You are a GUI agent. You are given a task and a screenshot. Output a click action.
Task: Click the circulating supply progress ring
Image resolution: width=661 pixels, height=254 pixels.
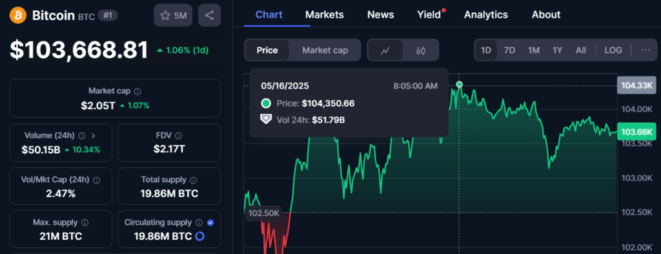click(x=200, y=237)
